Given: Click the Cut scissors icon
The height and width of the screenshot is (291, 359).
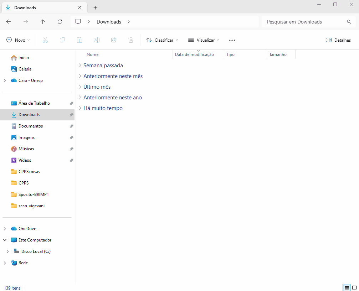Looking at the screenshot, I should tap(45, 40).
